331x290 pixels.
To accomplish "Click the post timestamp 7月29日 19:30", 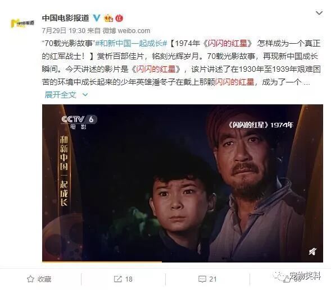I will (64, 31).
